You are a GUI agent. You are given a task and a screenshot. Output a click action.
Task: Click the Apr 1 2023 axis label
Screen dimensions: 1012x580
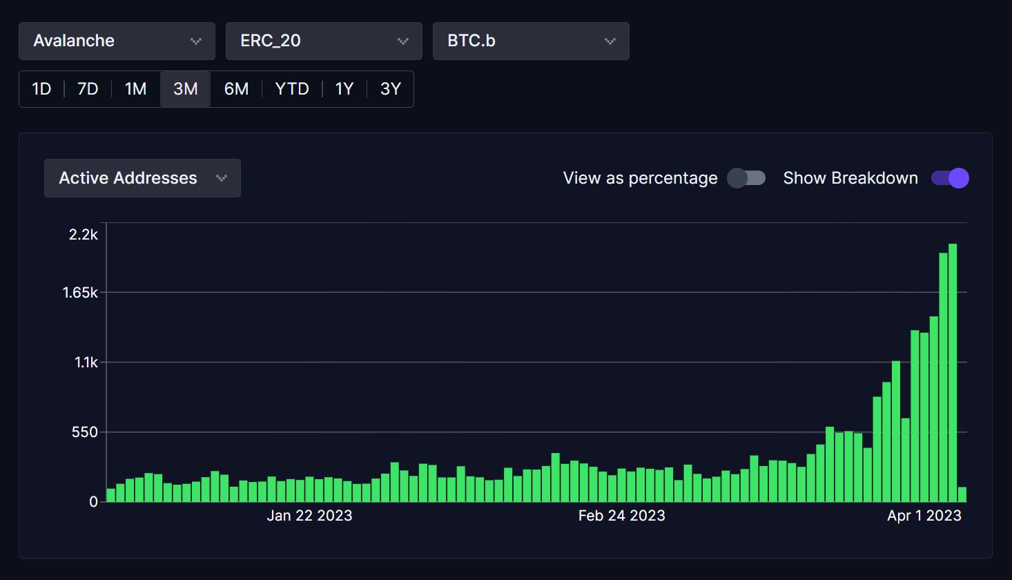pyautogui.click(x=924, y=516)
